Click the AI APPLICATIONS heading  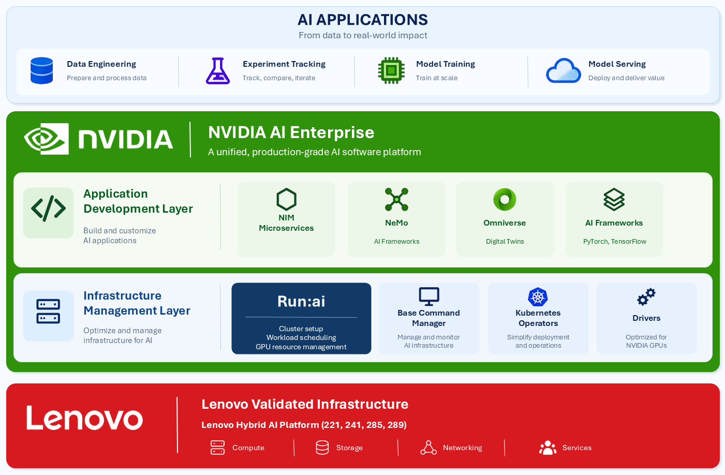363,20
